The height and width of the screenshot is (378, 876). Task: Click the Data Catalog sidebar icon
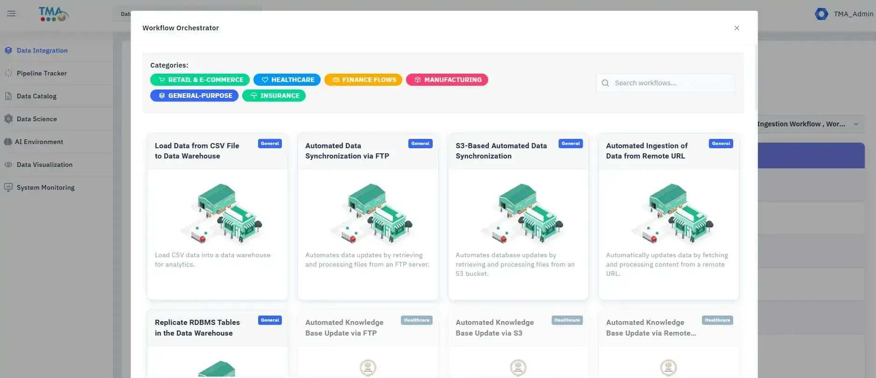point(8,96)
